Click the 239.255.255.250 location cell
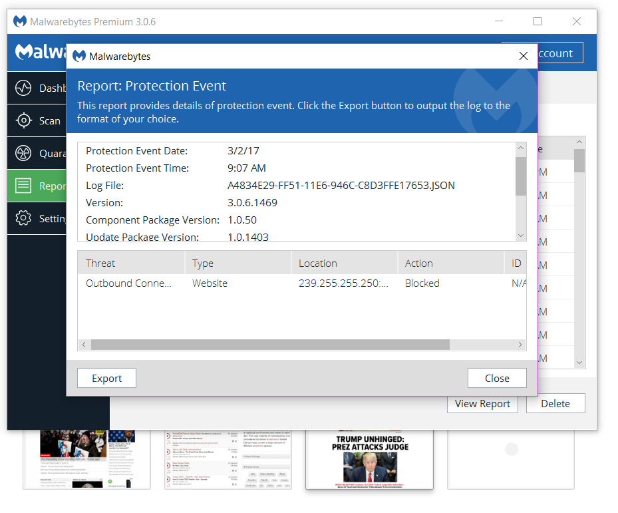This screenshot has height=513, width=618. pyautogui.click(x=343, y=283)
